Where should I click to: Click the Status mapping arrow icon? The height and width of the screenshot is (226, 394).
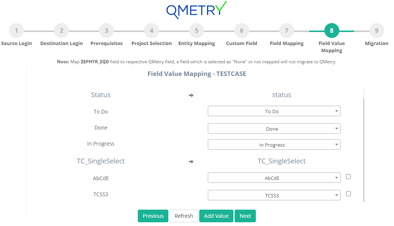[x=191, y=95]
